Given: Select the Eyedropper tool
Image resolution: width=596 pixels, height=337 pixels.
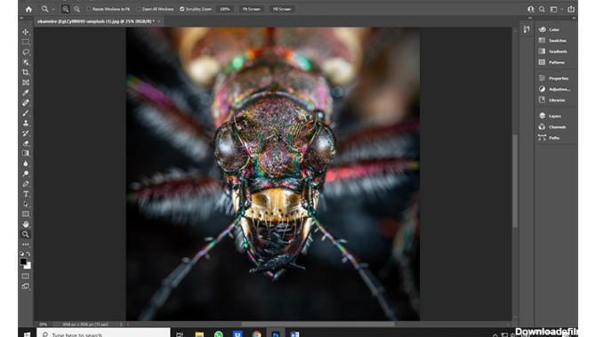Looking at the screenshot, I should coord(26,92).
